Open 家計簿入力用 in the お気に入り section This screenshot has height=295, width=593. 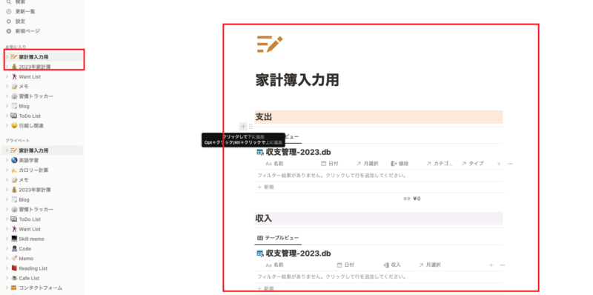[x=33, y=57]
